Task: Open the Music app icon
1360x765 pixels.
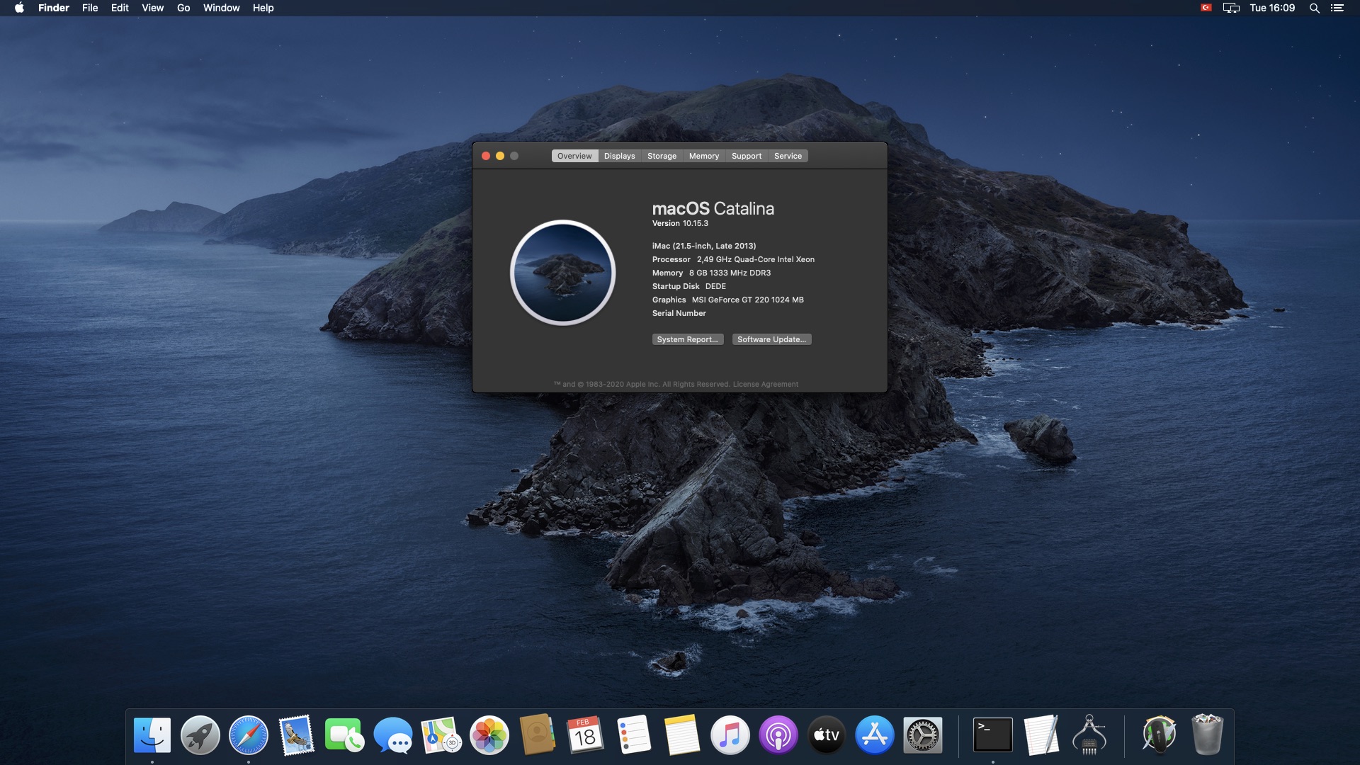Action: click(x=730, y=735)
